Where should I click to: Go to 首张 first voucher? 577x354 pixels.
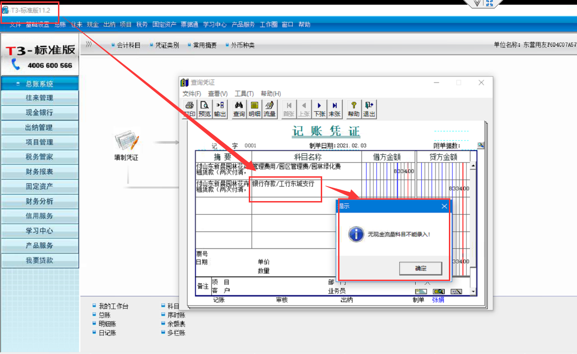289,109
